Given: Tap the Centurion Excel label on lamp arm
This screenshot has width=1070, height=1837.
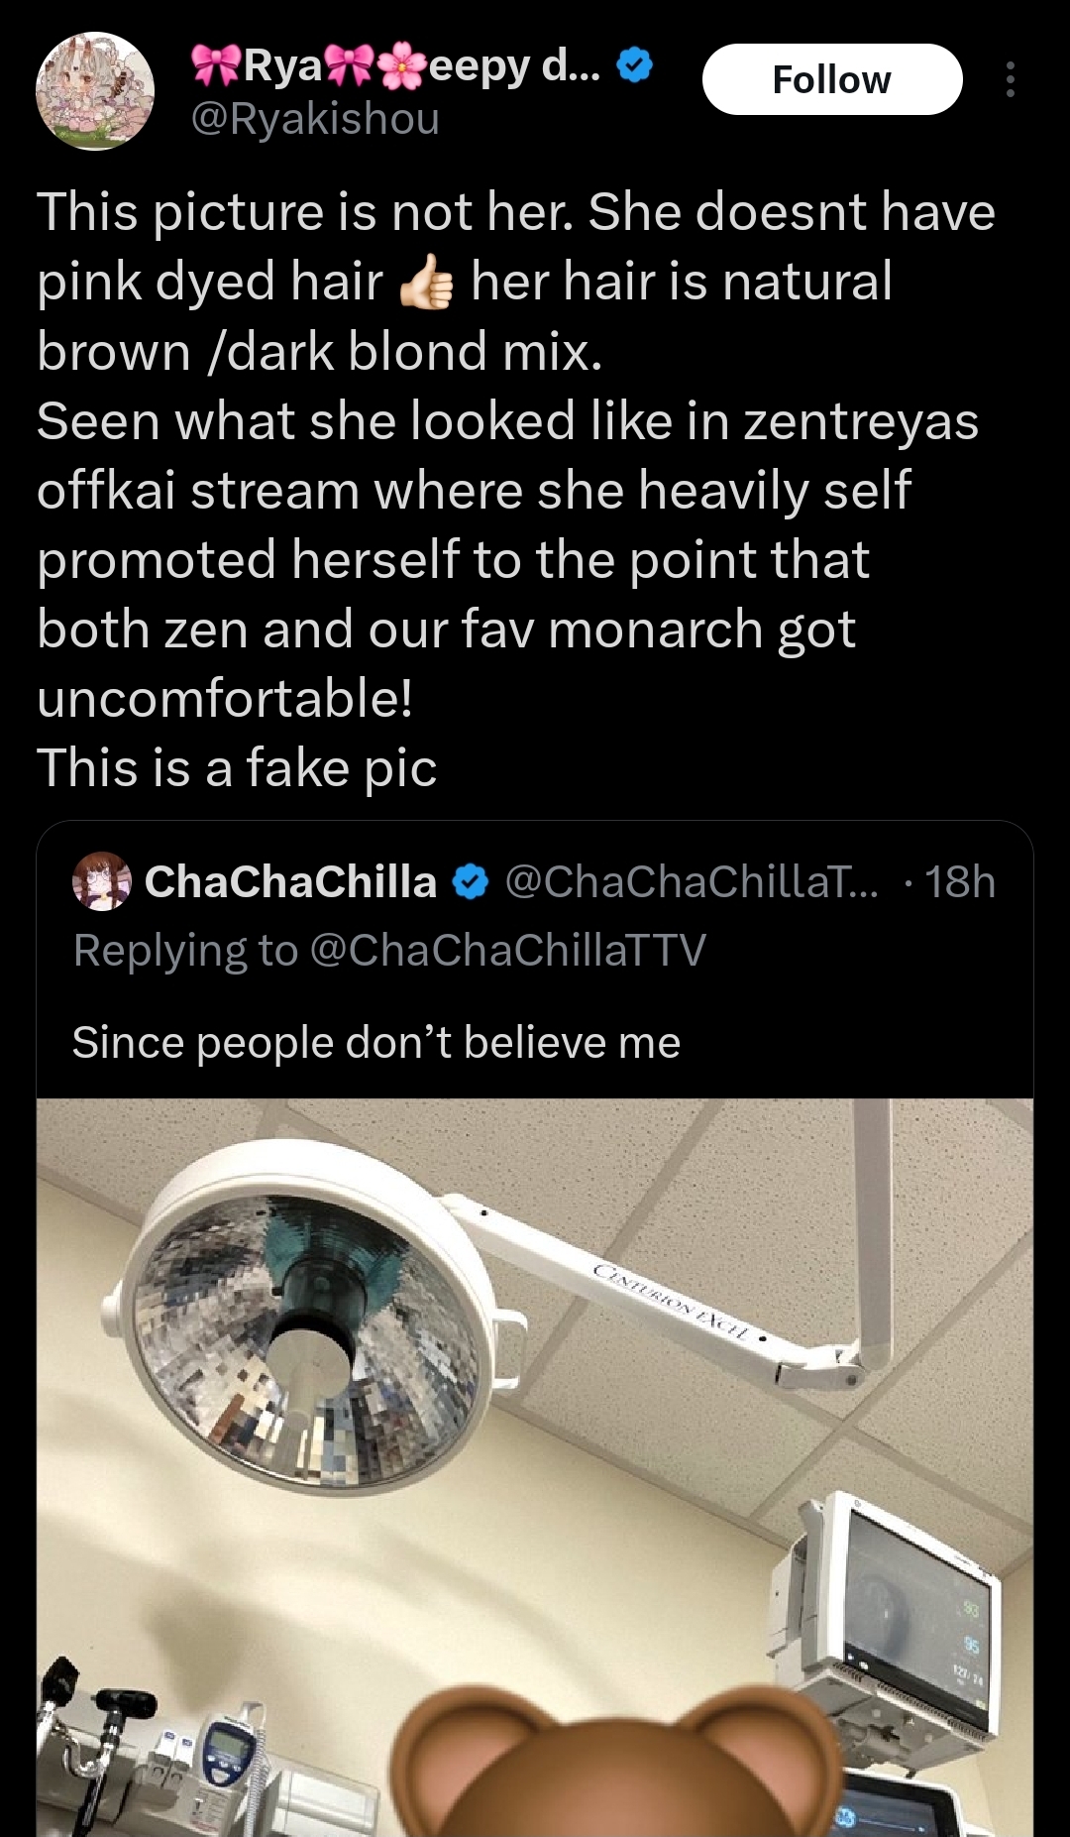Looking at the screenshot, I should click(672, 1302).
